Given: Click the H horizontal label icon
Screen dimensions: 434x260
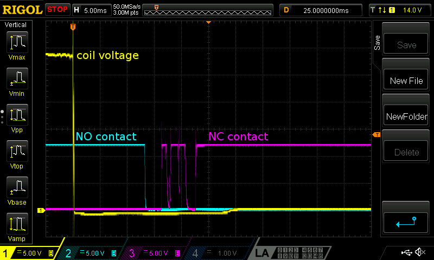Looking at the screenshot, I should tap(76, 10).
